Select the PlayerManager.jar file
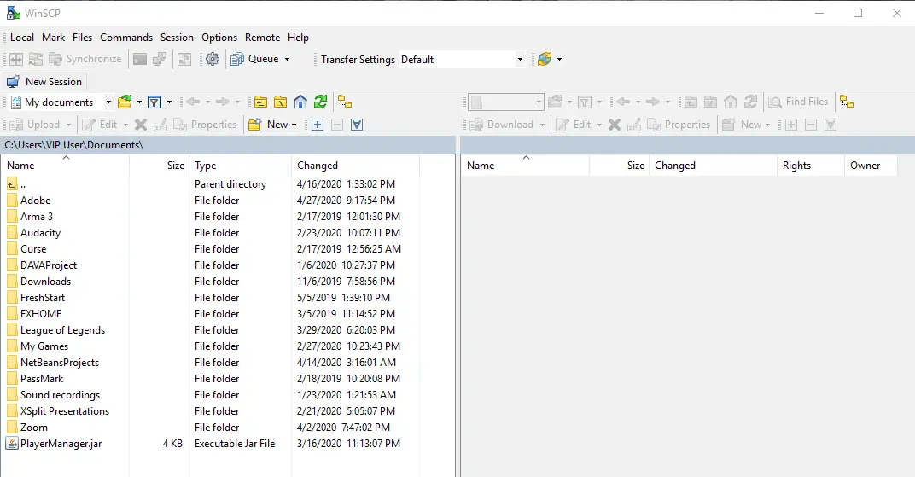This screenshot has height=477, width=915. (61, 444)
